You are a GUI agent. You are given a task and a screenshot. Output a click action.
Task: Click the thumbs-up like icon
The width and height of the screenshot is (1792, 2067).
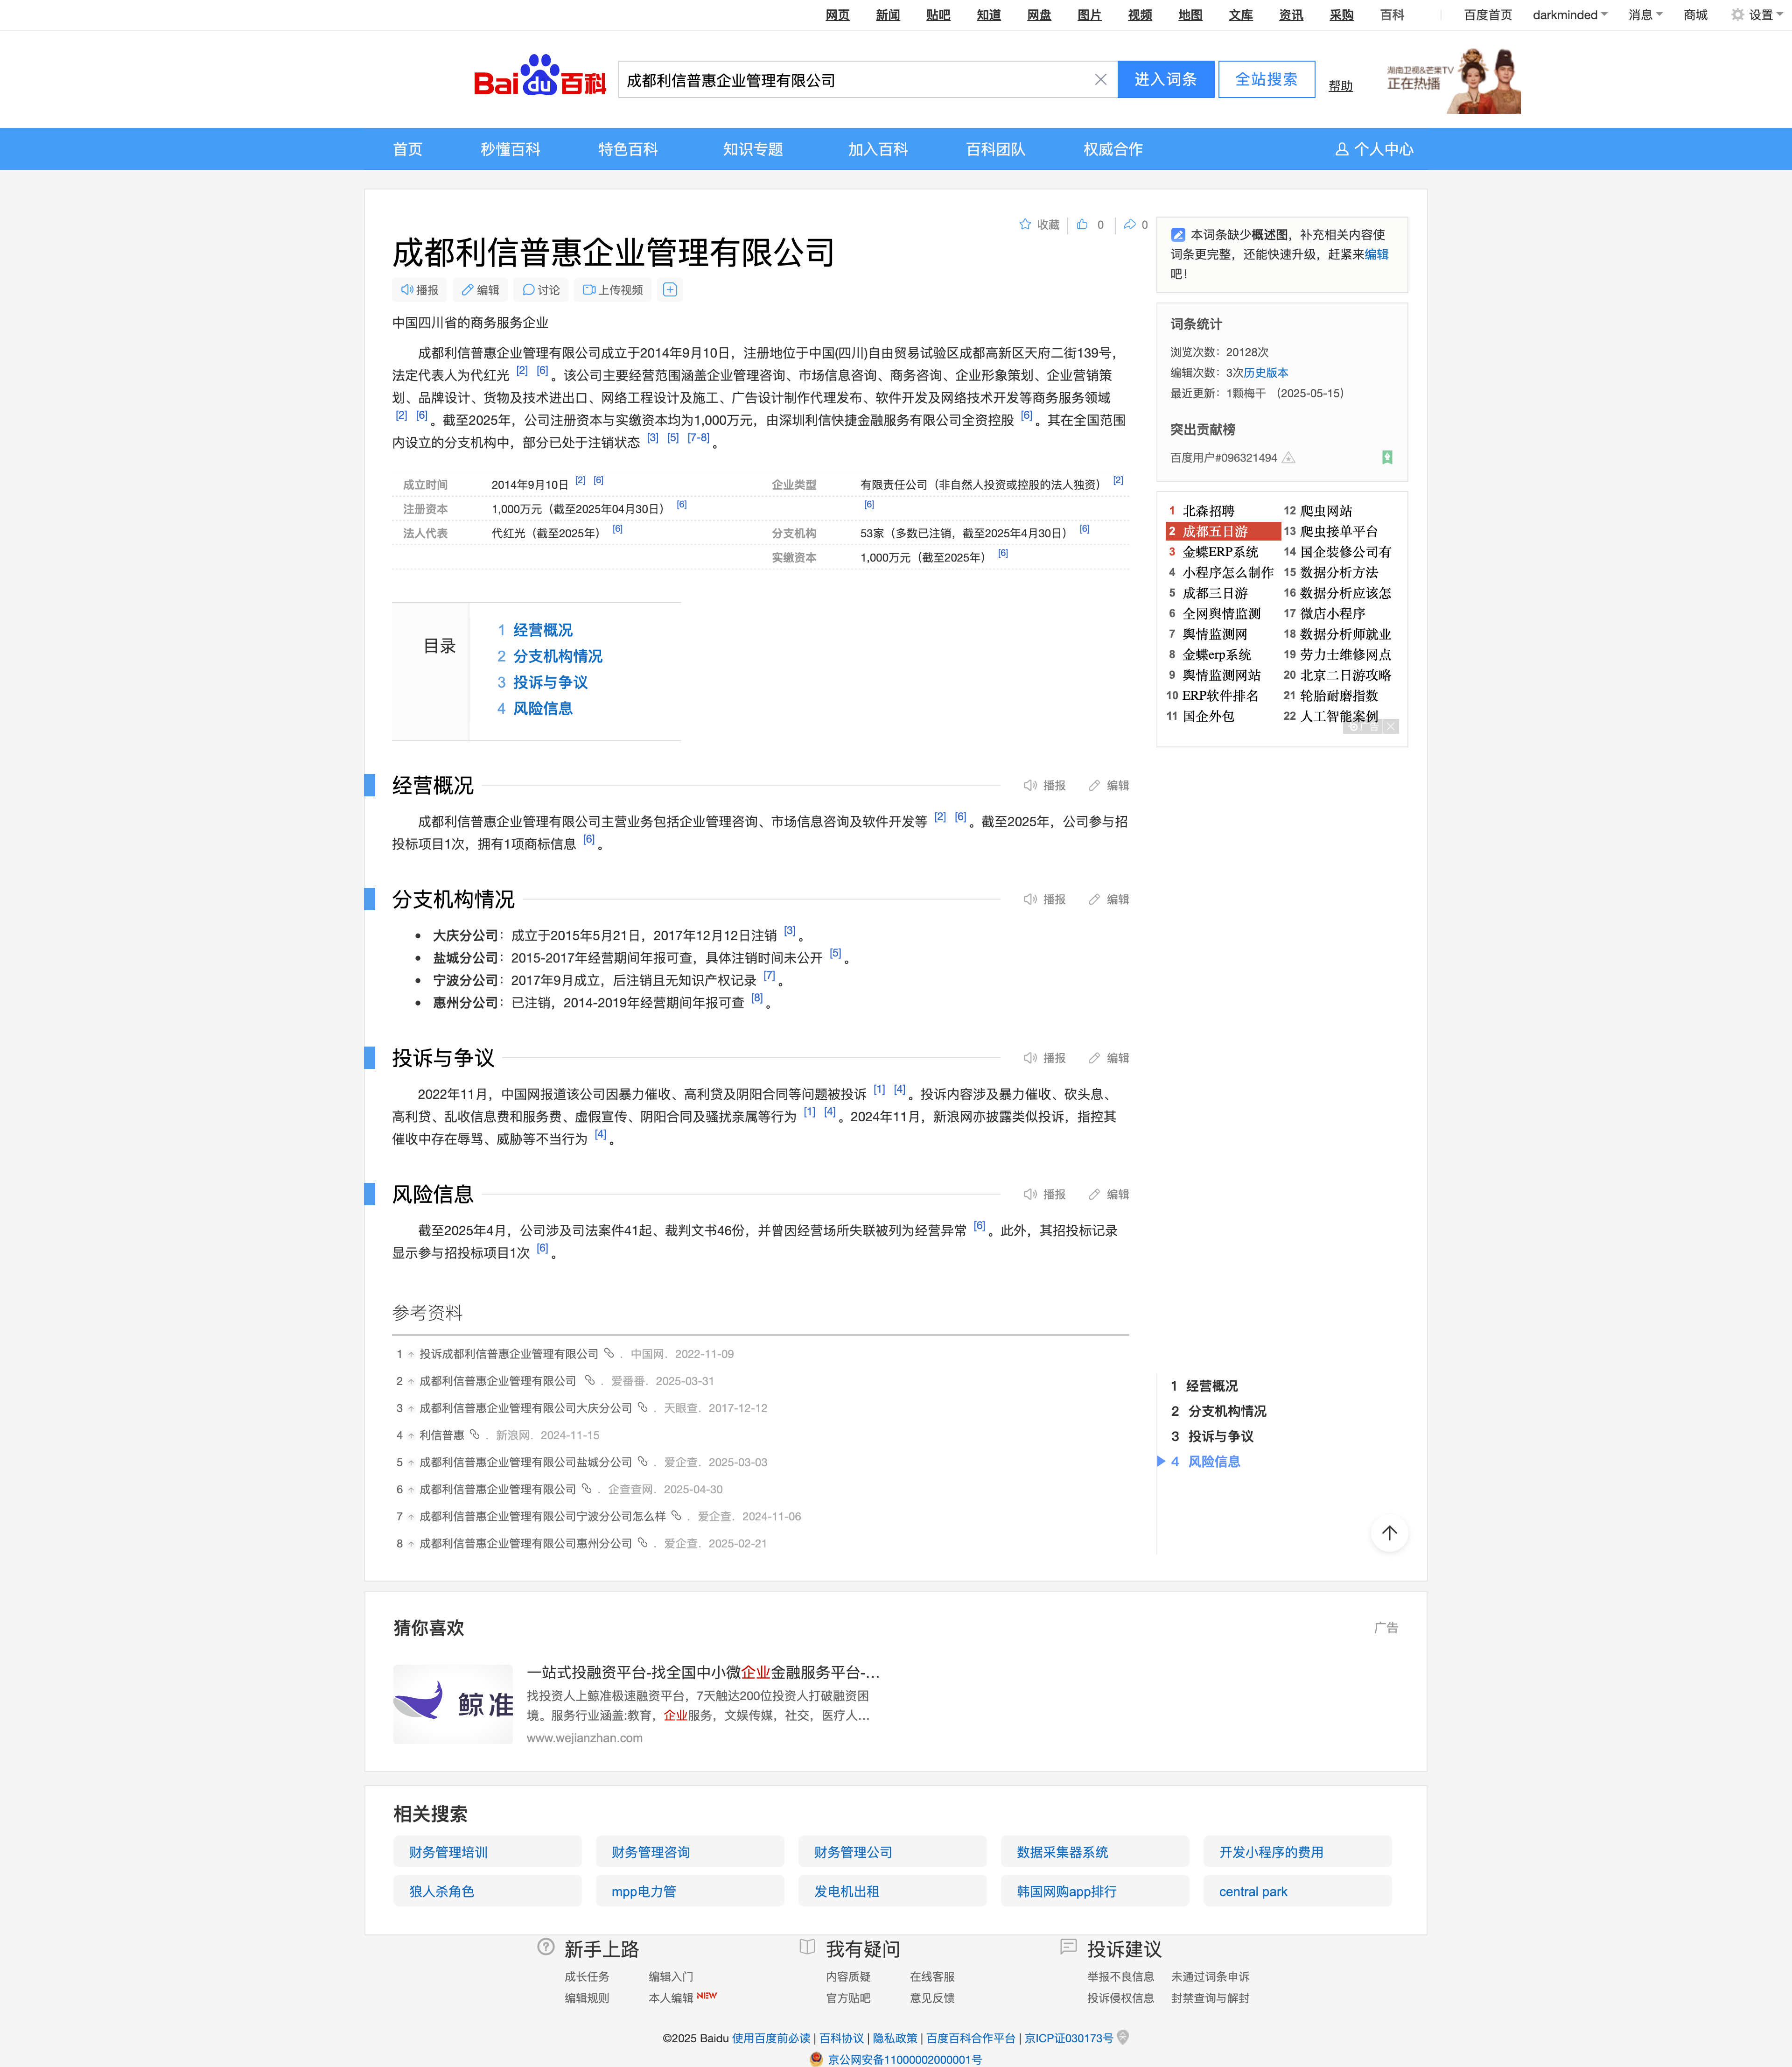click(x=1082, y=224)
